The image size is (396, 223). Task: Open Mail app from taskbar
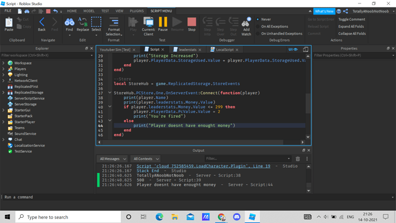[x=190, y=217]
